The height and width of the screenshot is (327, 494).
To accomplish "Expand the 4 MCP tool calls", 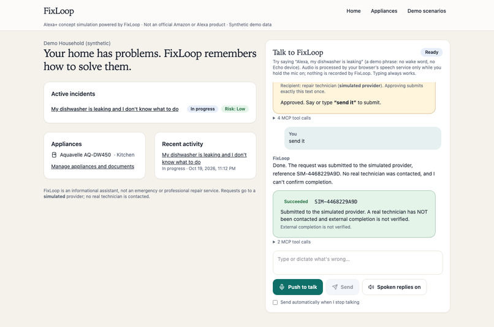I will [x=292, y=118].
